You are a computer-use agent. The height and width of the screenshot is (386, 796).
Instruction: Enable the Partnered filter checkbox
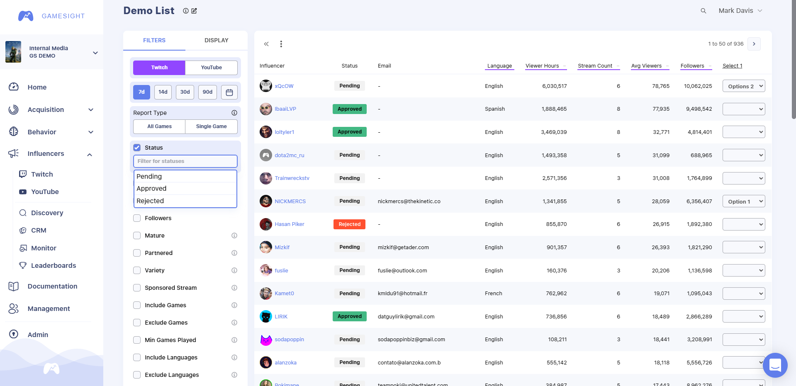click(137, 253)
